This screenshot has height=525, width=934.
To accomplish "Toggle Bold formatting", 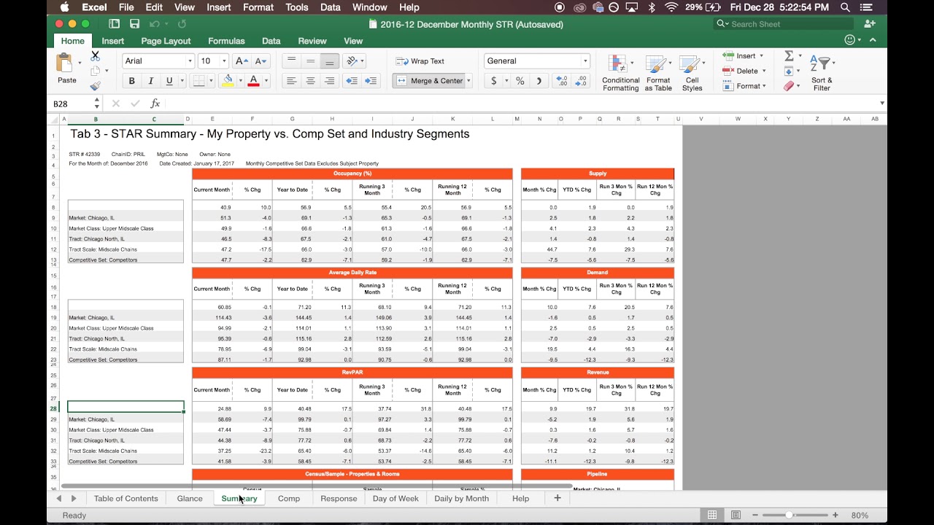I will [x=132, y=81].
